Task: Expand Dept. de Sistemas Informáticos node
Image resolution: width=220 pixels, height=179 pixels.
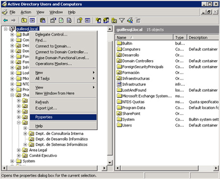Action: [25, 144]
